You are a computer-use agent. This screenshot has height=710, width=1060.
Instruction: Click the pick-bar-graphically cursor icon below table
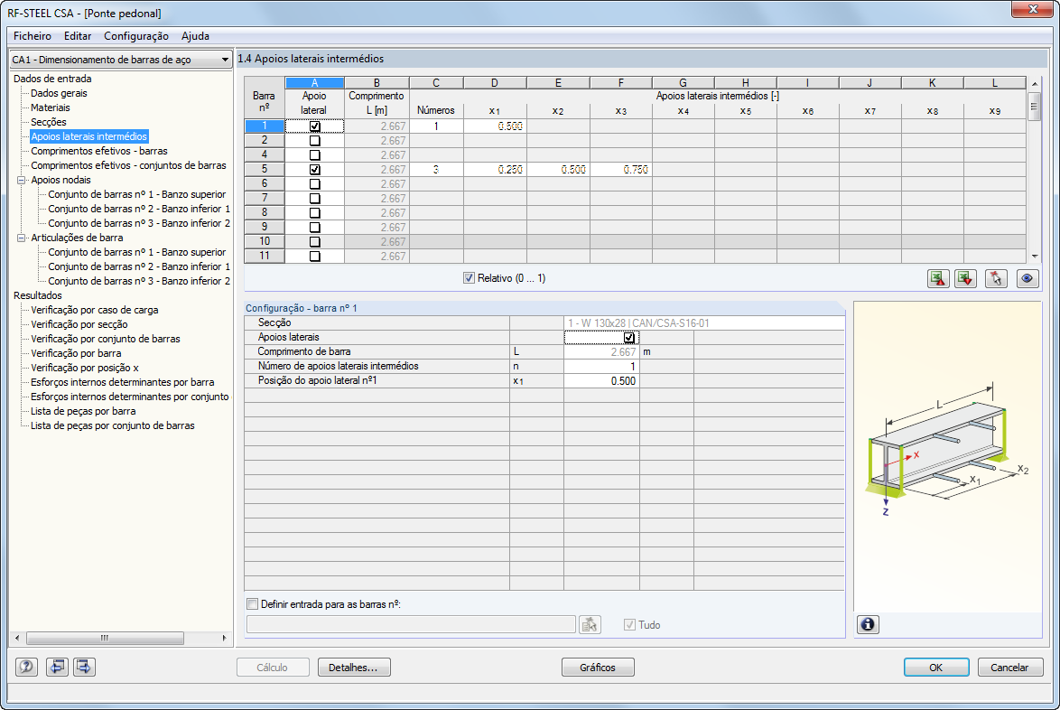[996, 278]
